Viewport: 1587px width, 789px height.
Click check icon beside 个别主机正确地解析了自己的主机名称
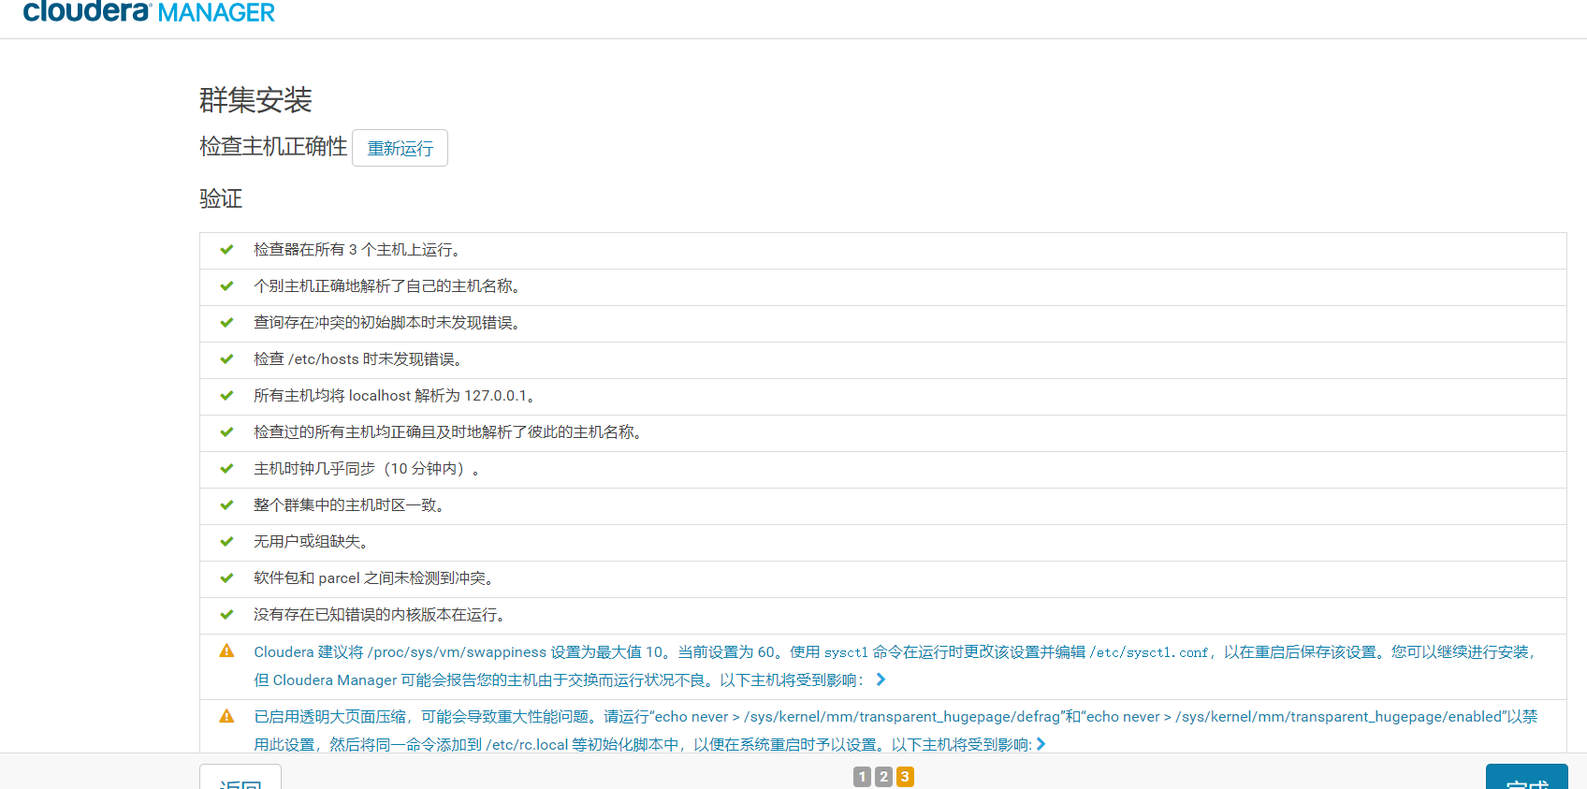pos(226,286)
